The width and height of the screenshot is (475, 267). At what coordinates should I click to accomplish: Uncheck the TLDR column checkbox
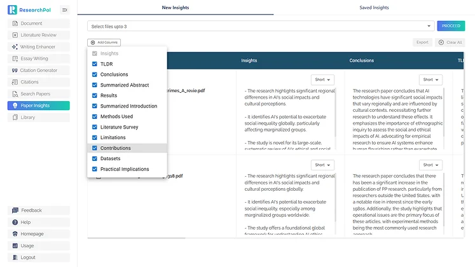coord(95,64)
